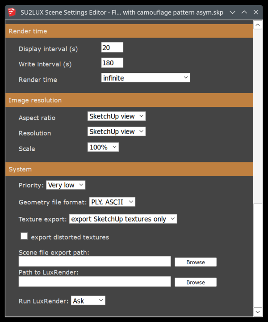Click the Write interval (s) label
This screenshot has width=268, height=322.
[45, 64]
